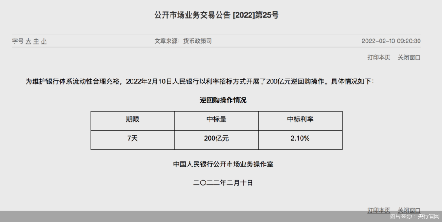Viewport: 442px width, 222px height.
Task: Click the 字号 font size label
Action: point(18,41)
